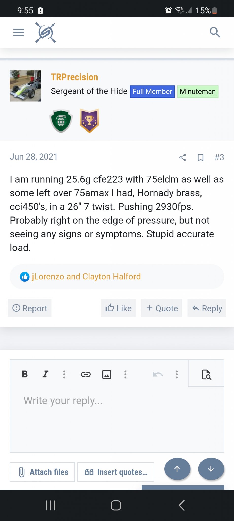Expand more text formatting options
Viewport: 234px width, 521px height.
pos(64,374)
